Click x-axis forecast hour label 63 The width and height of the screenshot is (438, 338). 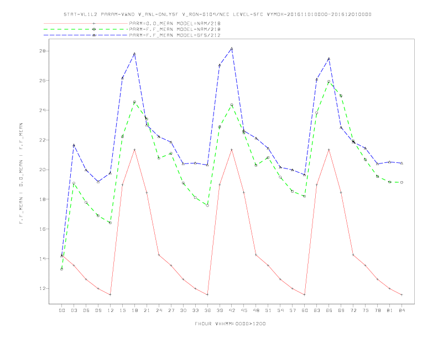coord(317,310)
